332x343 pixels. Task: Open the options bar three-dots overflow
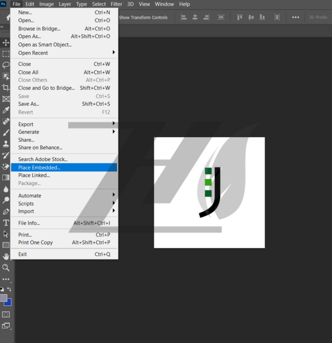(295, 17)
